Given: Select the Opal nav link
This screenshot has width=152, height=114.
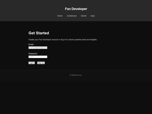Looking at the screenshot, I should pos(93,16).
